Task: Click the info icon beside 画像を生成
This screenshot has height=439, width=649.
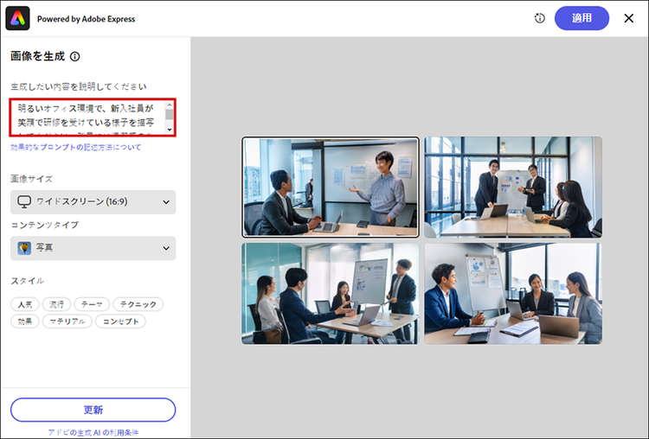Action: point(75,57)
